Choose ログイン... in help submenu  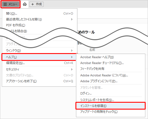(x=111, y=93)
